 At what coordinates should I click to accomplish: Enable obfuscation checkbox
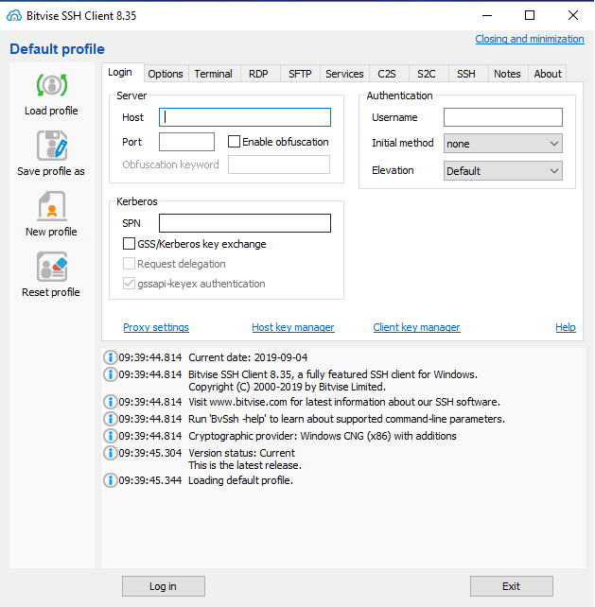[234, 142]
